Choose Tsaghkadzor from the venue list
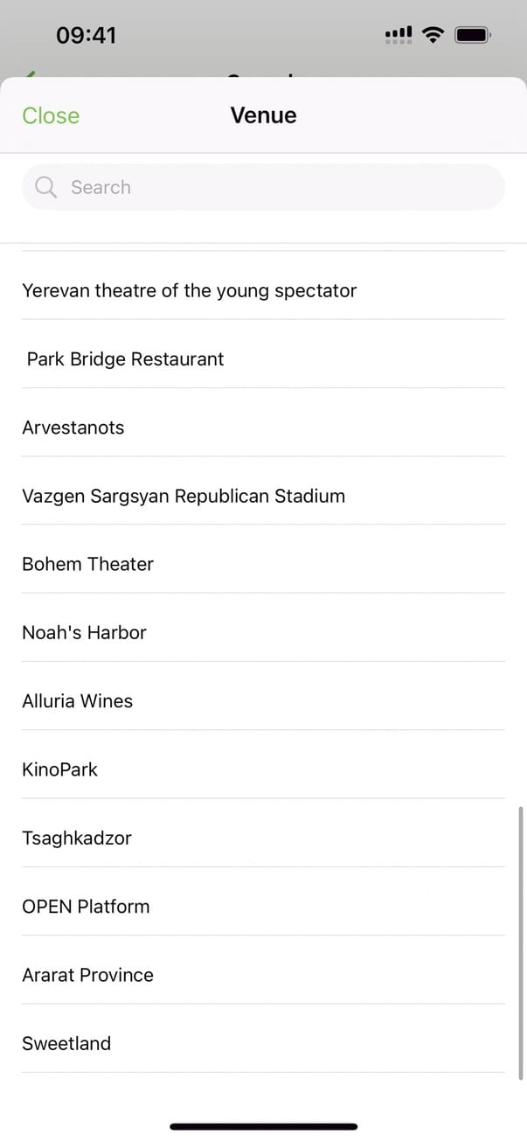The width and height of the screenshot is (527, 1141). coord(77,838)
